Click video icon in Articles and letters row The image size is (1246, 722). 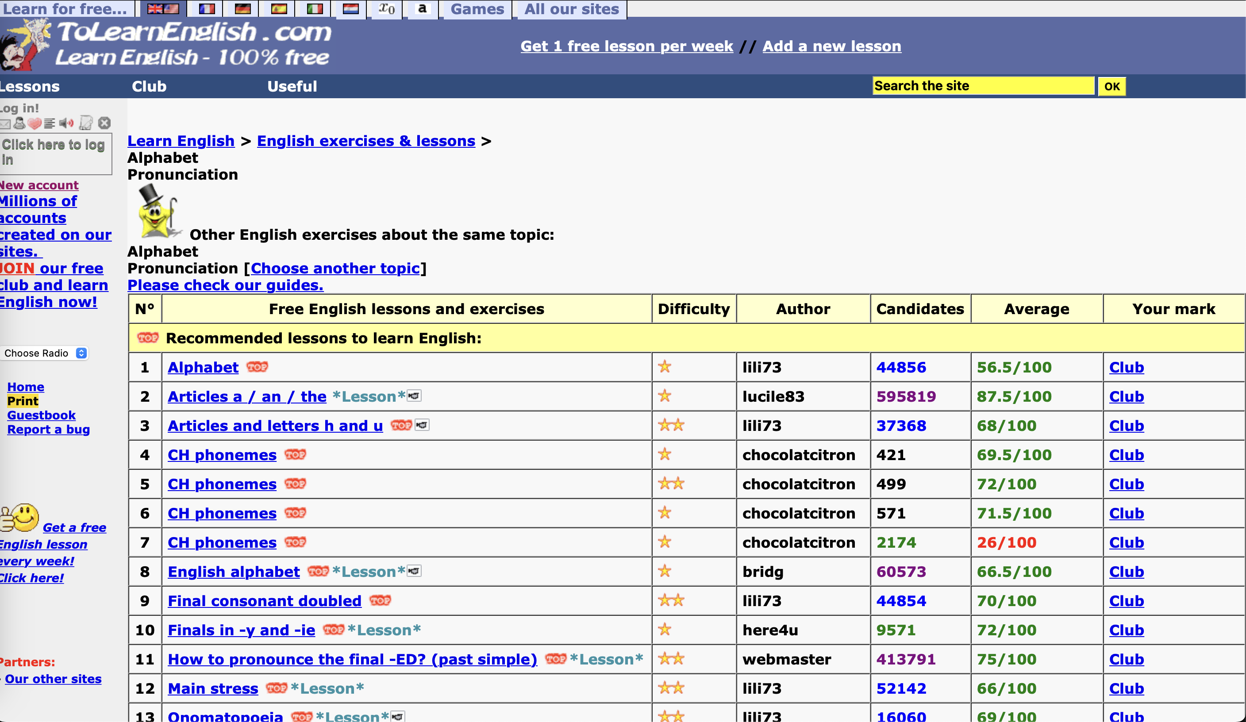pyautogui.click(x=422, y=425)
